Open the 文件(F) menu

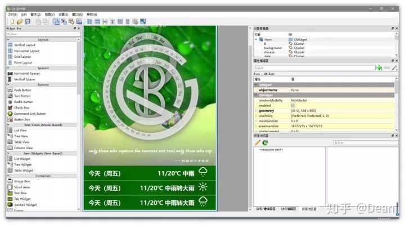pyautogui.click(x=12, y=15)
